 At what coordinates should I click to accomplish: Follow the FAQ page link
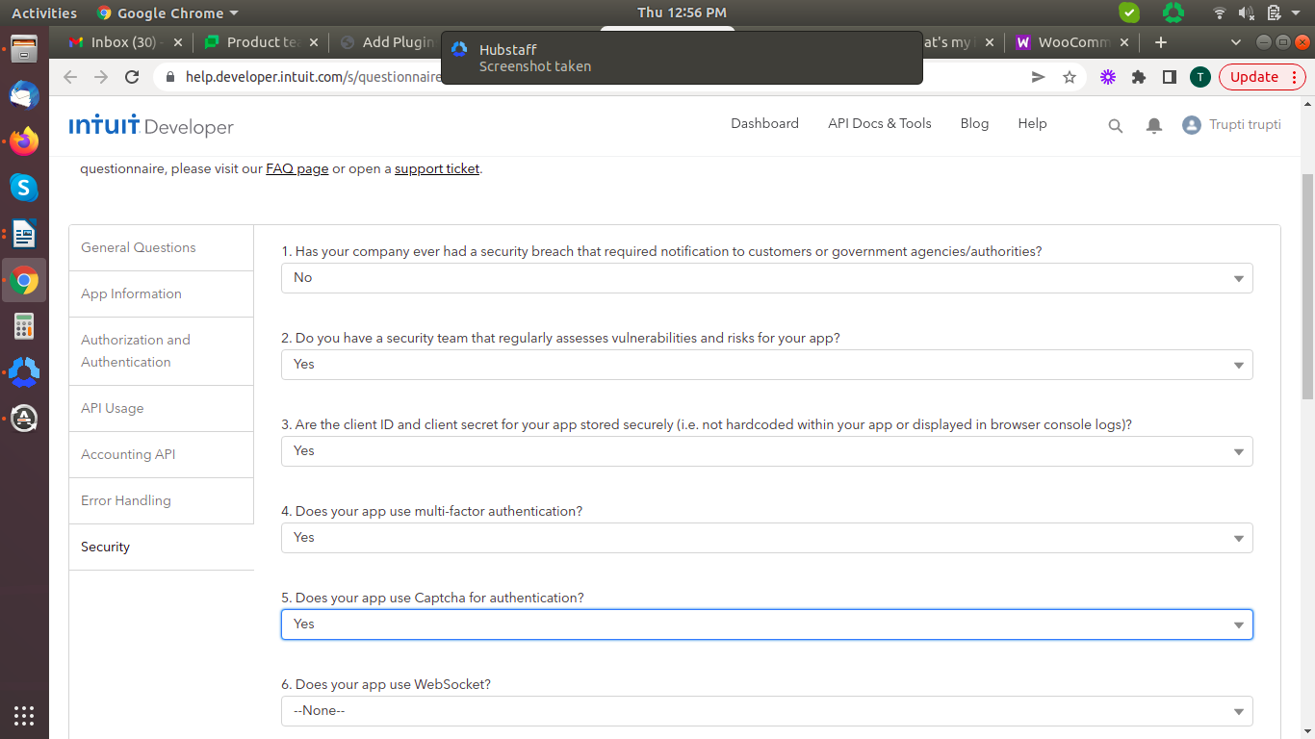(297, 168)
